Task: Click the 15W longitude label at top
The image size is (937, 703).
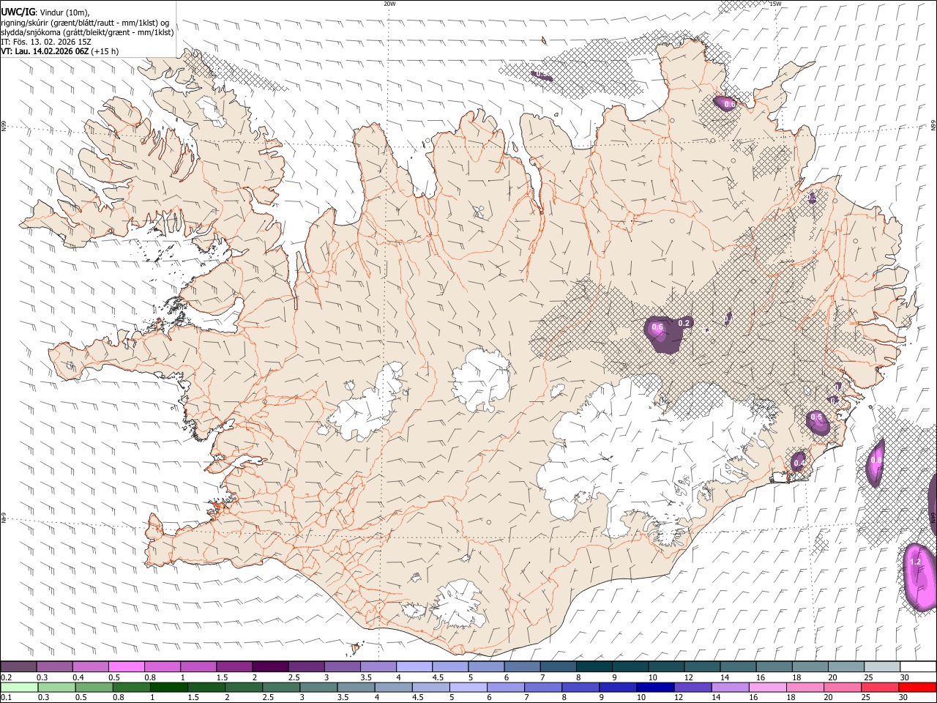Action: 775,4
